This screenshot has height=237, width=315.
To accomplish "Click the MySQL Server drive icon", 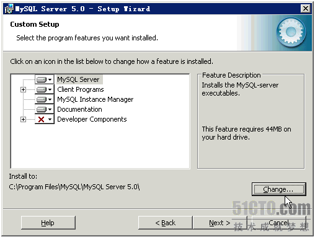I will pyautogui.click(x=42, y=79).
